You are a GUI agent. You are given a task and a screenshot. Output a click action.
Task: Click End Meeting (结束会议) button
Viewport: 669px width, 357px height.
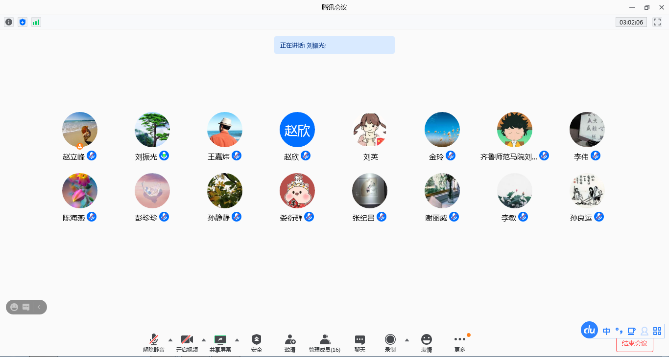point(634,343)
